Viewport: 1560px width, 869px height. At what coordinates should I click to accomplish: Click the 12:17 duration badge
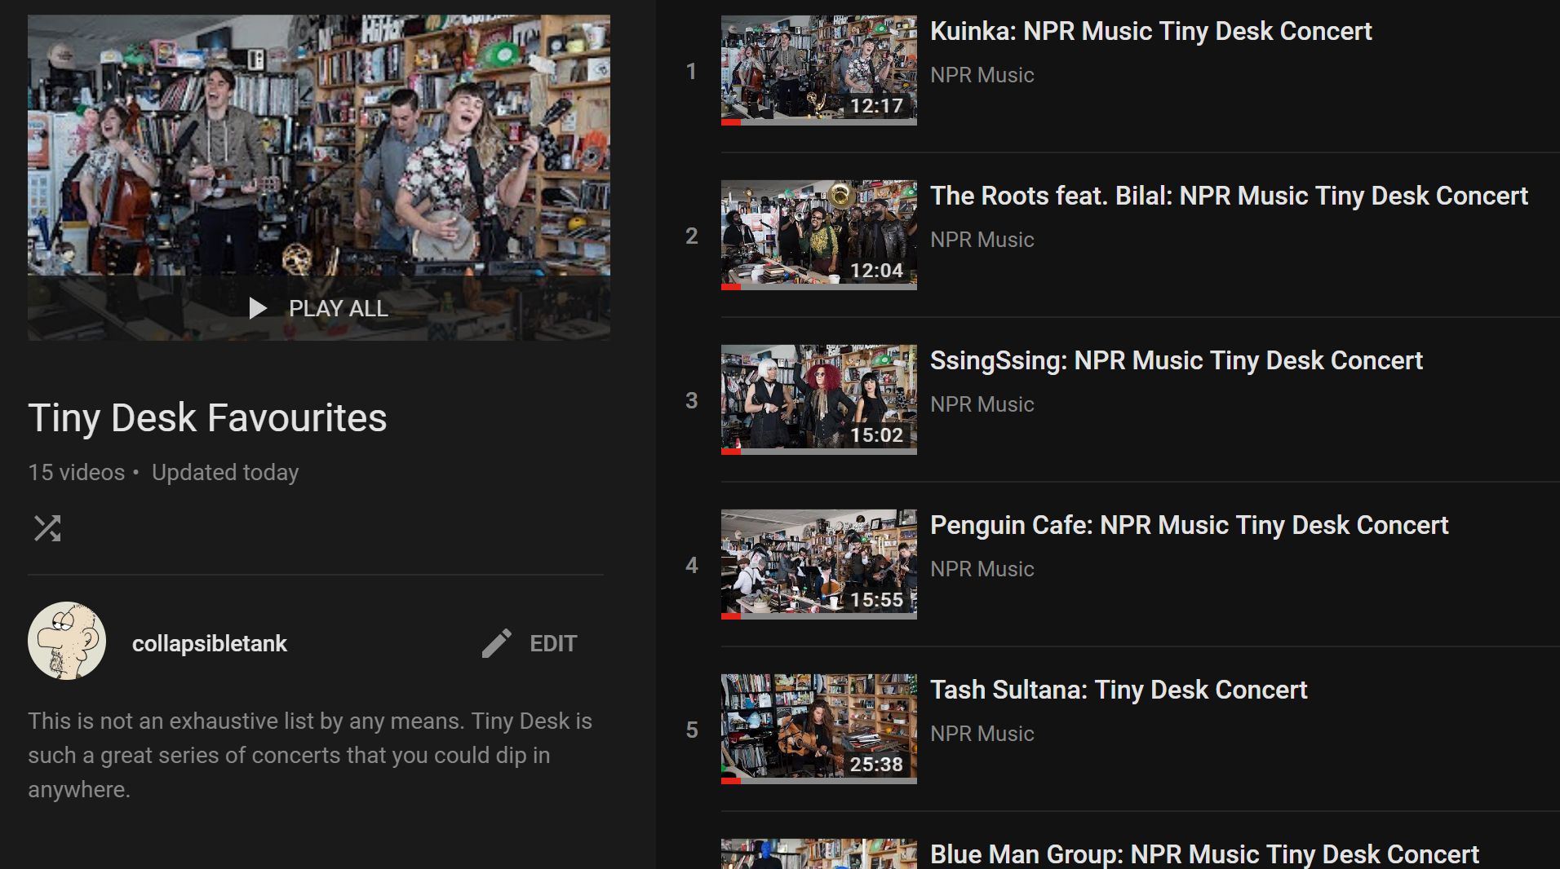(877, 106)
